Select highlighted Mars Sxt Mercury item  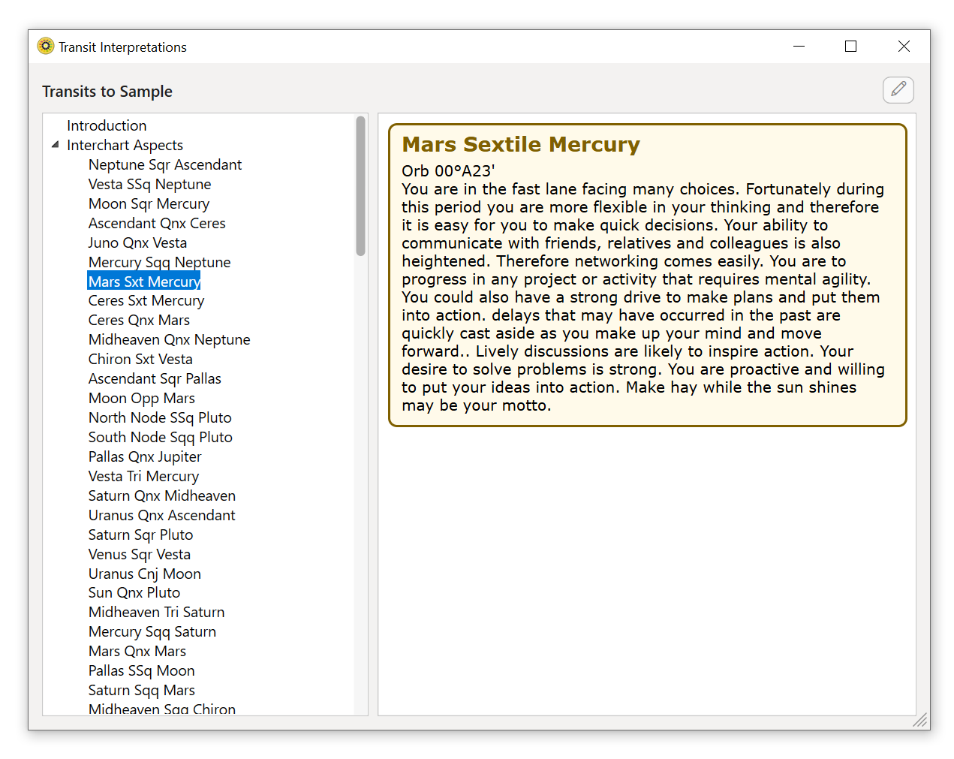pyautogui.click(x=144, y=282)
